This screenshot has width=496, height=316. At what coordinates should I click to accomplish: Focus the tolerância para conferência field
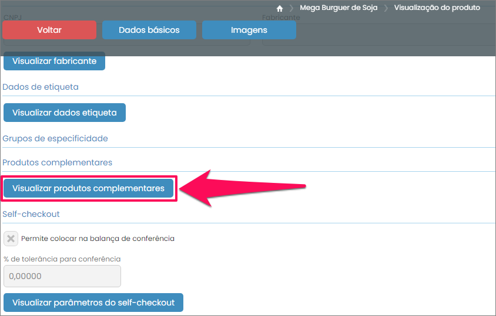click(62, 276)
